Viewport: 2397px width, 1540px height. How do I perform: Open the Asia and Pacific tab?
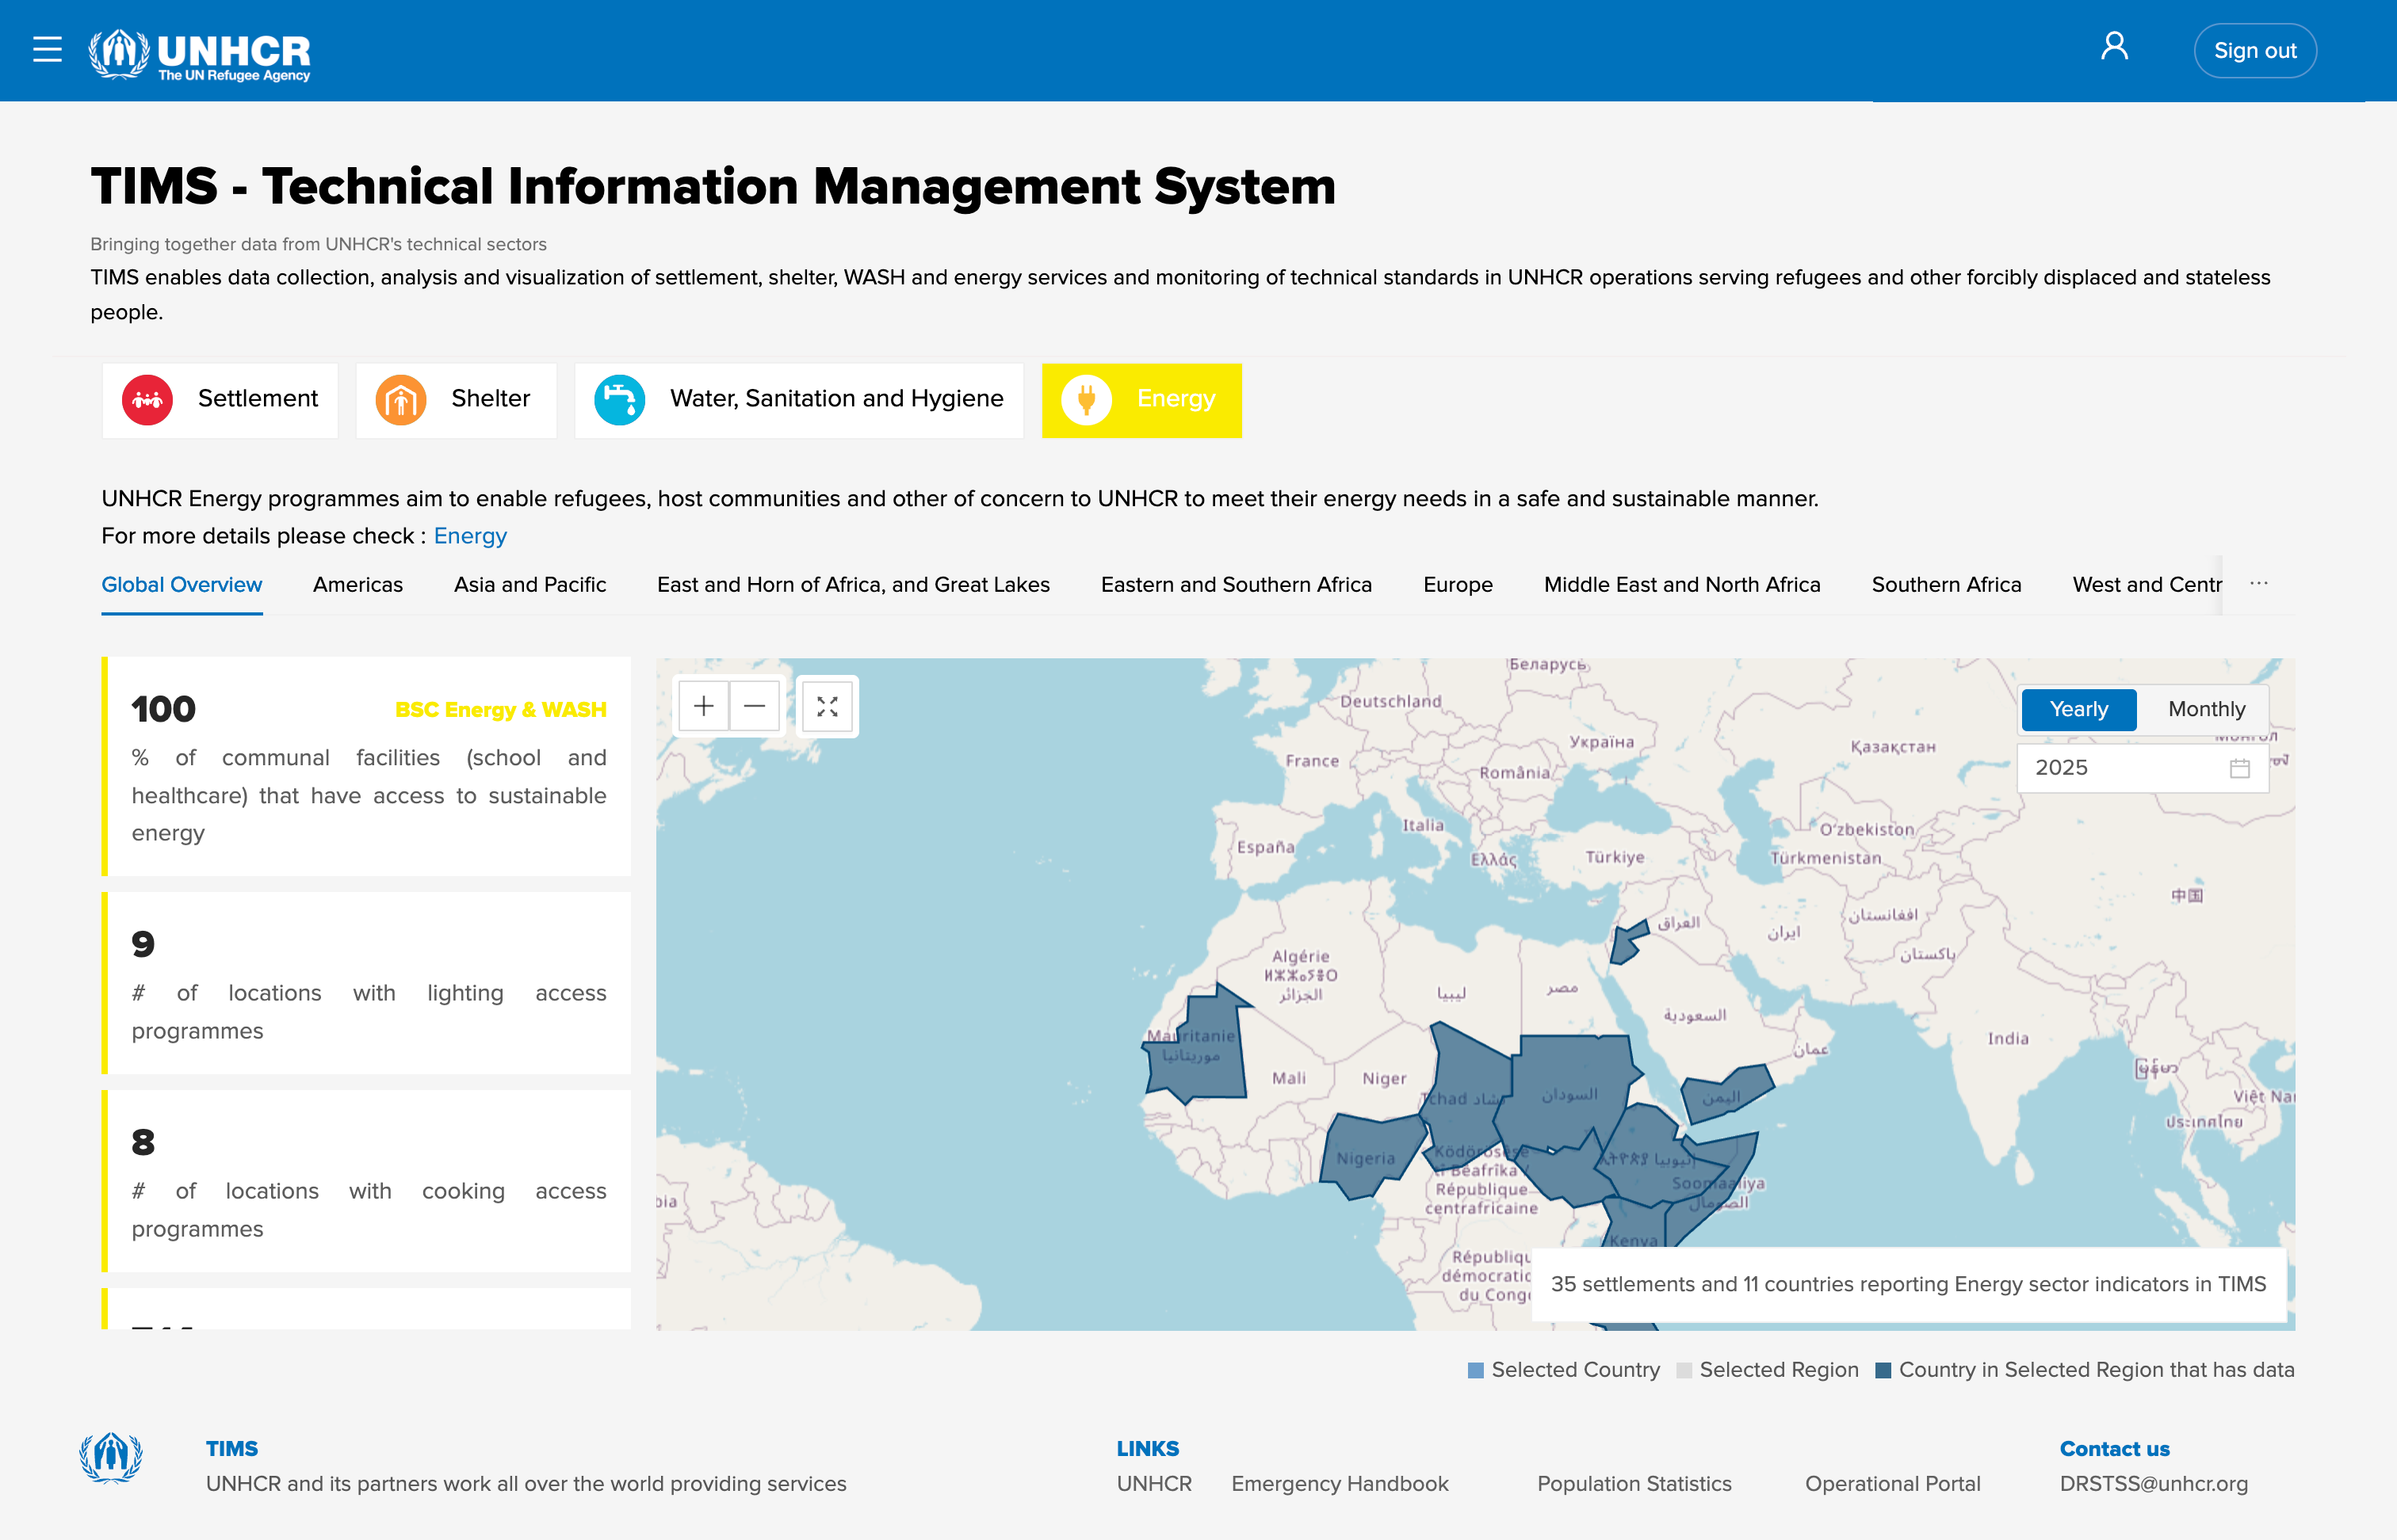(x=530, y=585)
